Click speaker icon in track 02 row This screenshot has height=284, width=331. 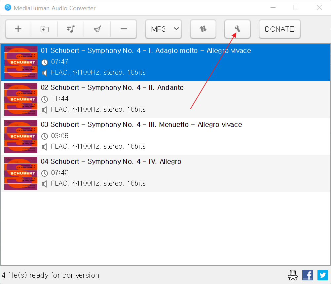[44, 110]
